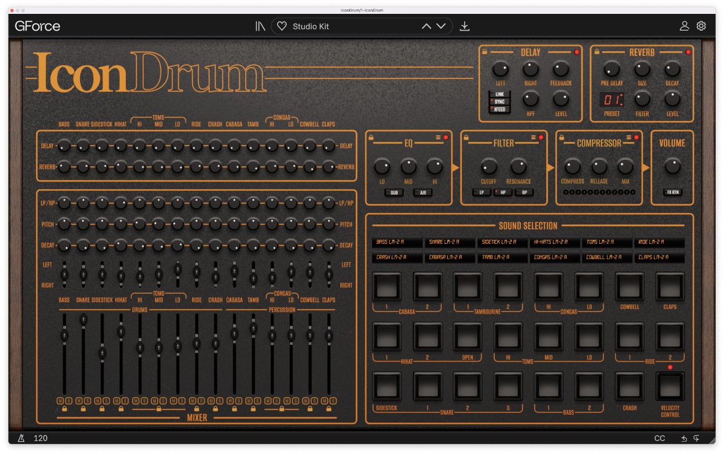Toggle the Compressor power LED

point(637,137)
